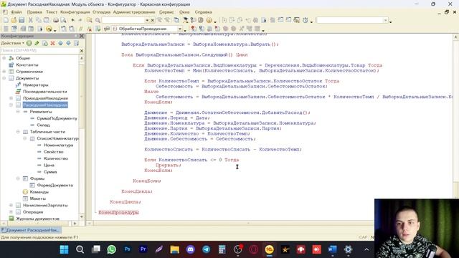
Task: Click the configuration tree search field
Action: point(39,51)
